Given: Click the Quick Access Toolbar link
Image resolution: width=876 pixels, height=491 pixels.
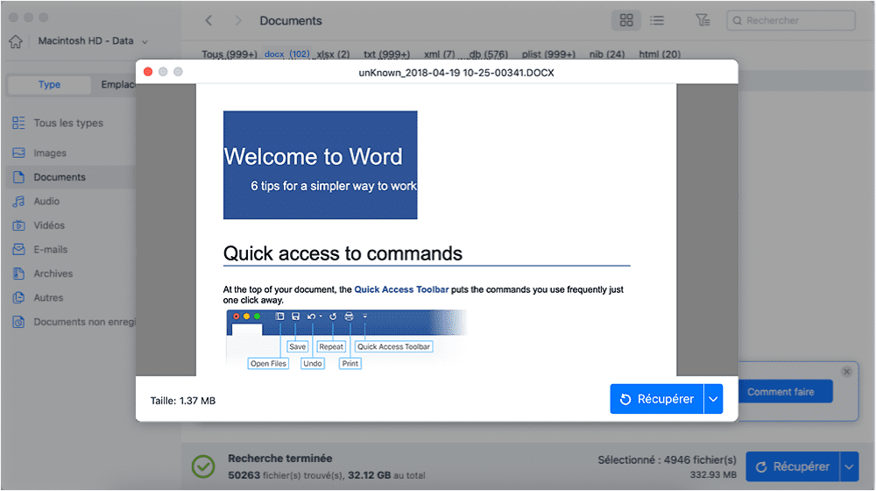Looking at the screenshot, I should (x=401, y=289).
